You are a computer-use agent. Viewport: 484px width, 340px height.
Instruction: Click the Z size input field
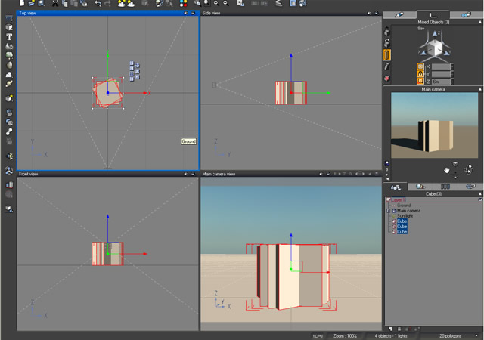pyautogui.click(x=439, y=80)
